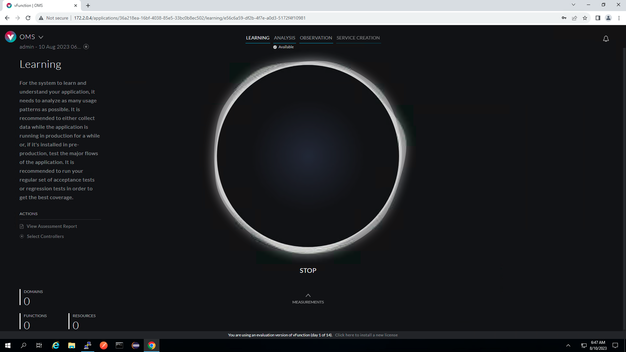
Task: Click the Select Controllers settings icon
Action: click(22, 236)
